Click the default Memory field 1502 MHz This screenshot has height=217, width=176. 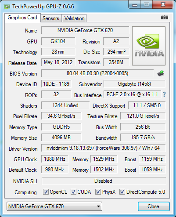pos(104,170)
